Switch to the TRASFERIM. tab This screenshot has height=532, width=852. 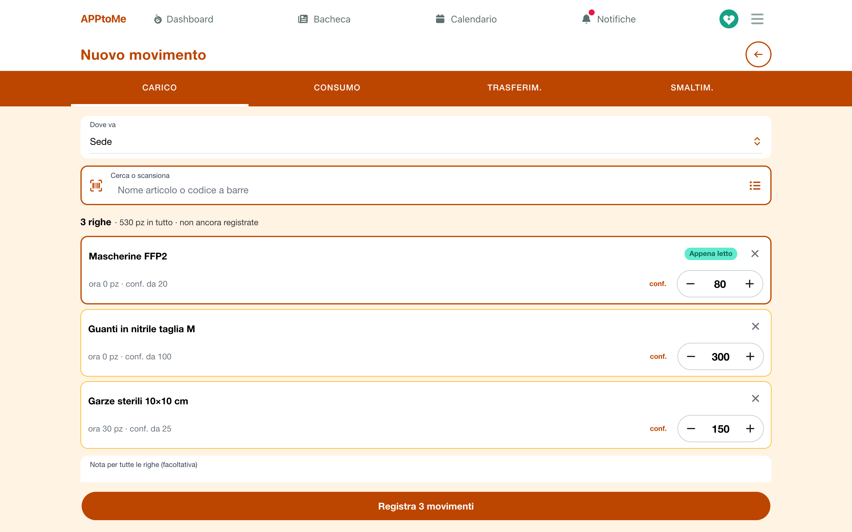tap(514, 88)
